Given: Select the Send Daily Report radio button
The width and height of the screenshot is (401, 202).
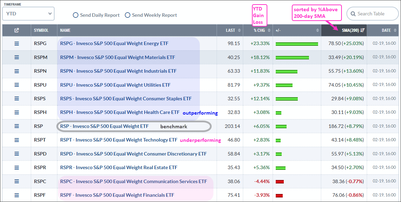Looking at the screenshot, I should pos(75,15).
